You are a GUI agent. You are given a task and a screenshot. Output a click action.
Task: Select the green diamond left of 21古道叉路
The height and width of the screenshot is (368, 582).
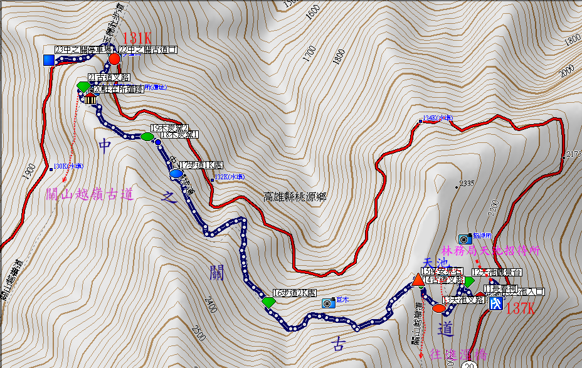[83, 87]
